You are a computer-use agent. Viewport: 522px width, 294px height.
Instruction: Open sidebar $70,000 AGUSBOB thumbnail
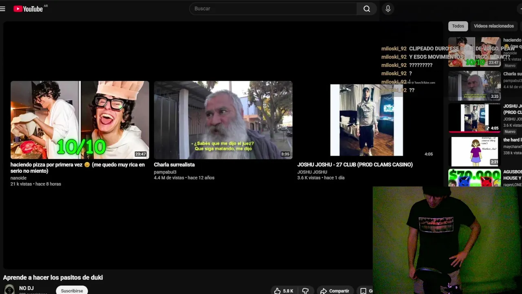point(474,178)
